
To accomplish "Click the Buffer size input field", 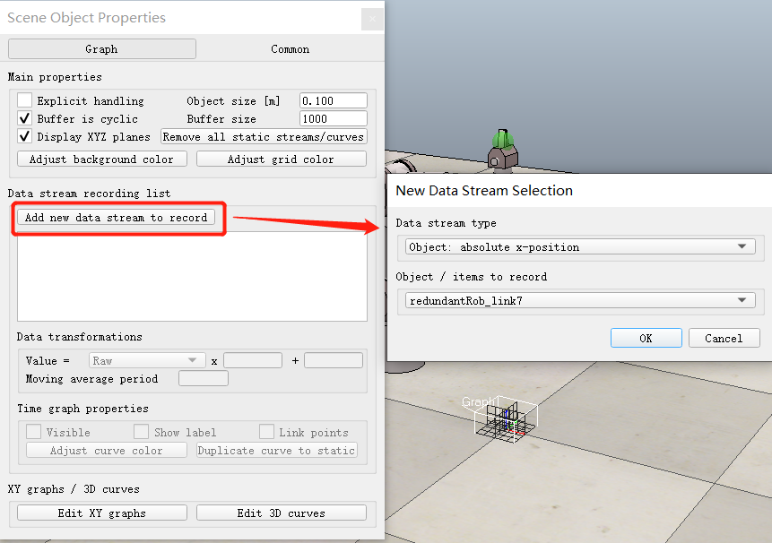I will 334,118.
